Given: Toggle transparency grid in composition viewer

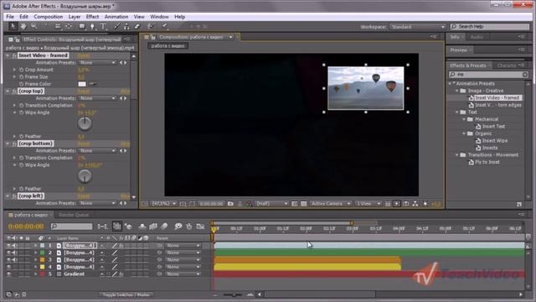Looking at the screenshot, I should coord(303,204).
